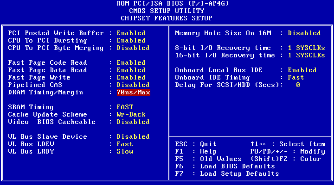Screen dimensions: 334x185
Task: Click the F7 : Load Setup Defaults entry
Action: [227, 174]
